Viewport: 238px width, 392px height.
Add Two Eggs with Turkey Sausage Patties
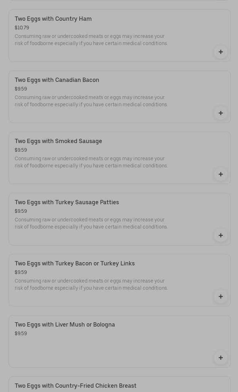[x=220, y=236]
